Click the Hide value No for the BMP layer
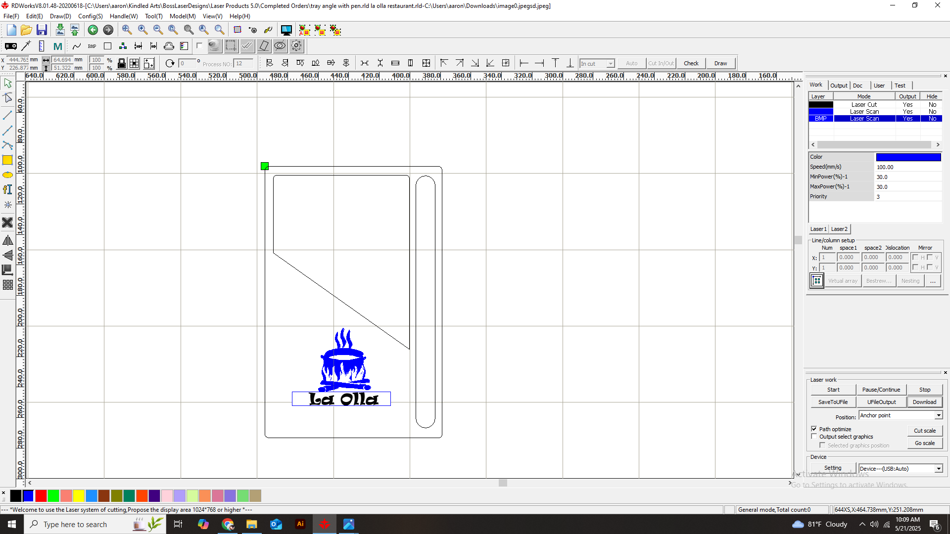Viewport: 950px width, 534px height. click(932, 119)
